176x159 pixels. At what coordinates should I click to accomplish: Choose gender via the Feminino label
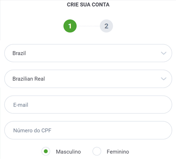(118, 152)
